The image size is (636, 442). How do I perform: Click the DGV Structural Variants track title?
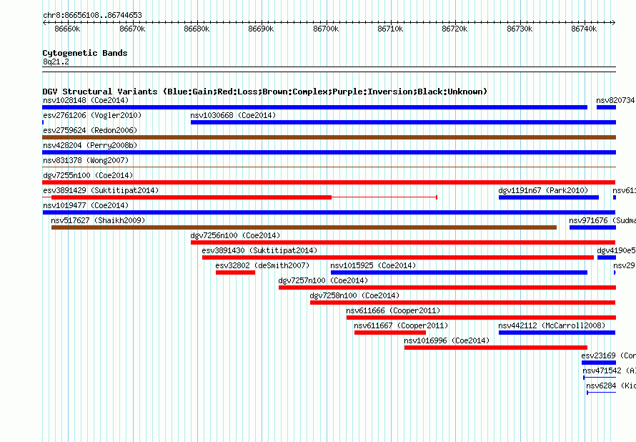click(x=264, y=92)
